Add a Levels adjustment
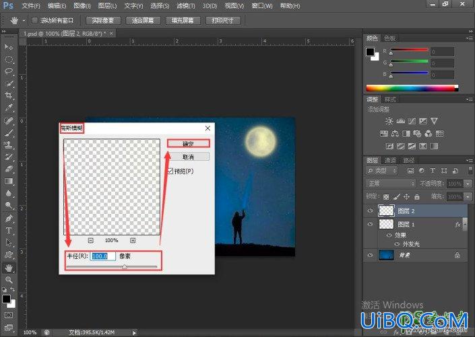 (400, 121)
